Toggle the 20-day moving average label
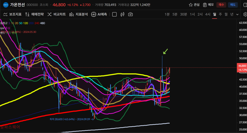 point(17,23)
